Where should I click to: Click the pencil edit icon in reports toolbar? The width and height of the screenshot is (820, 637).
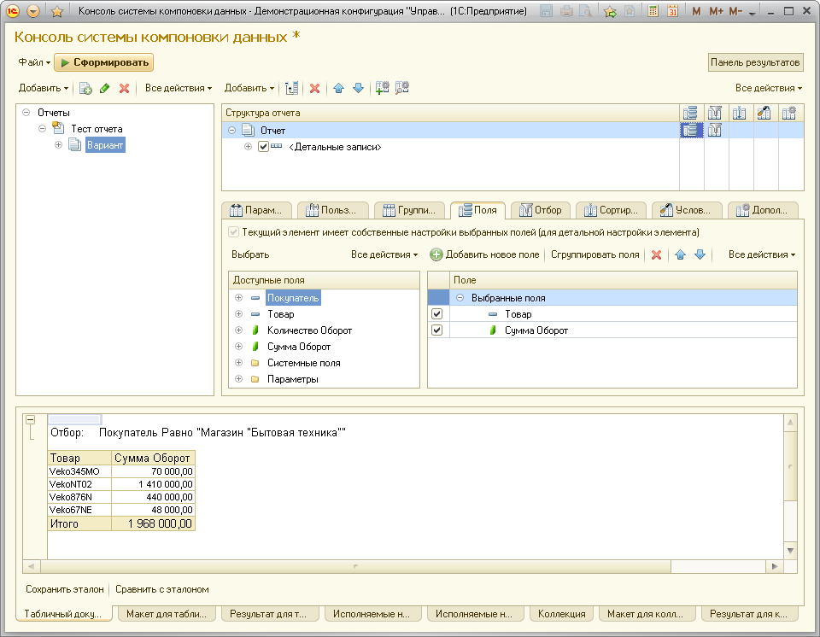coord(105,88)
